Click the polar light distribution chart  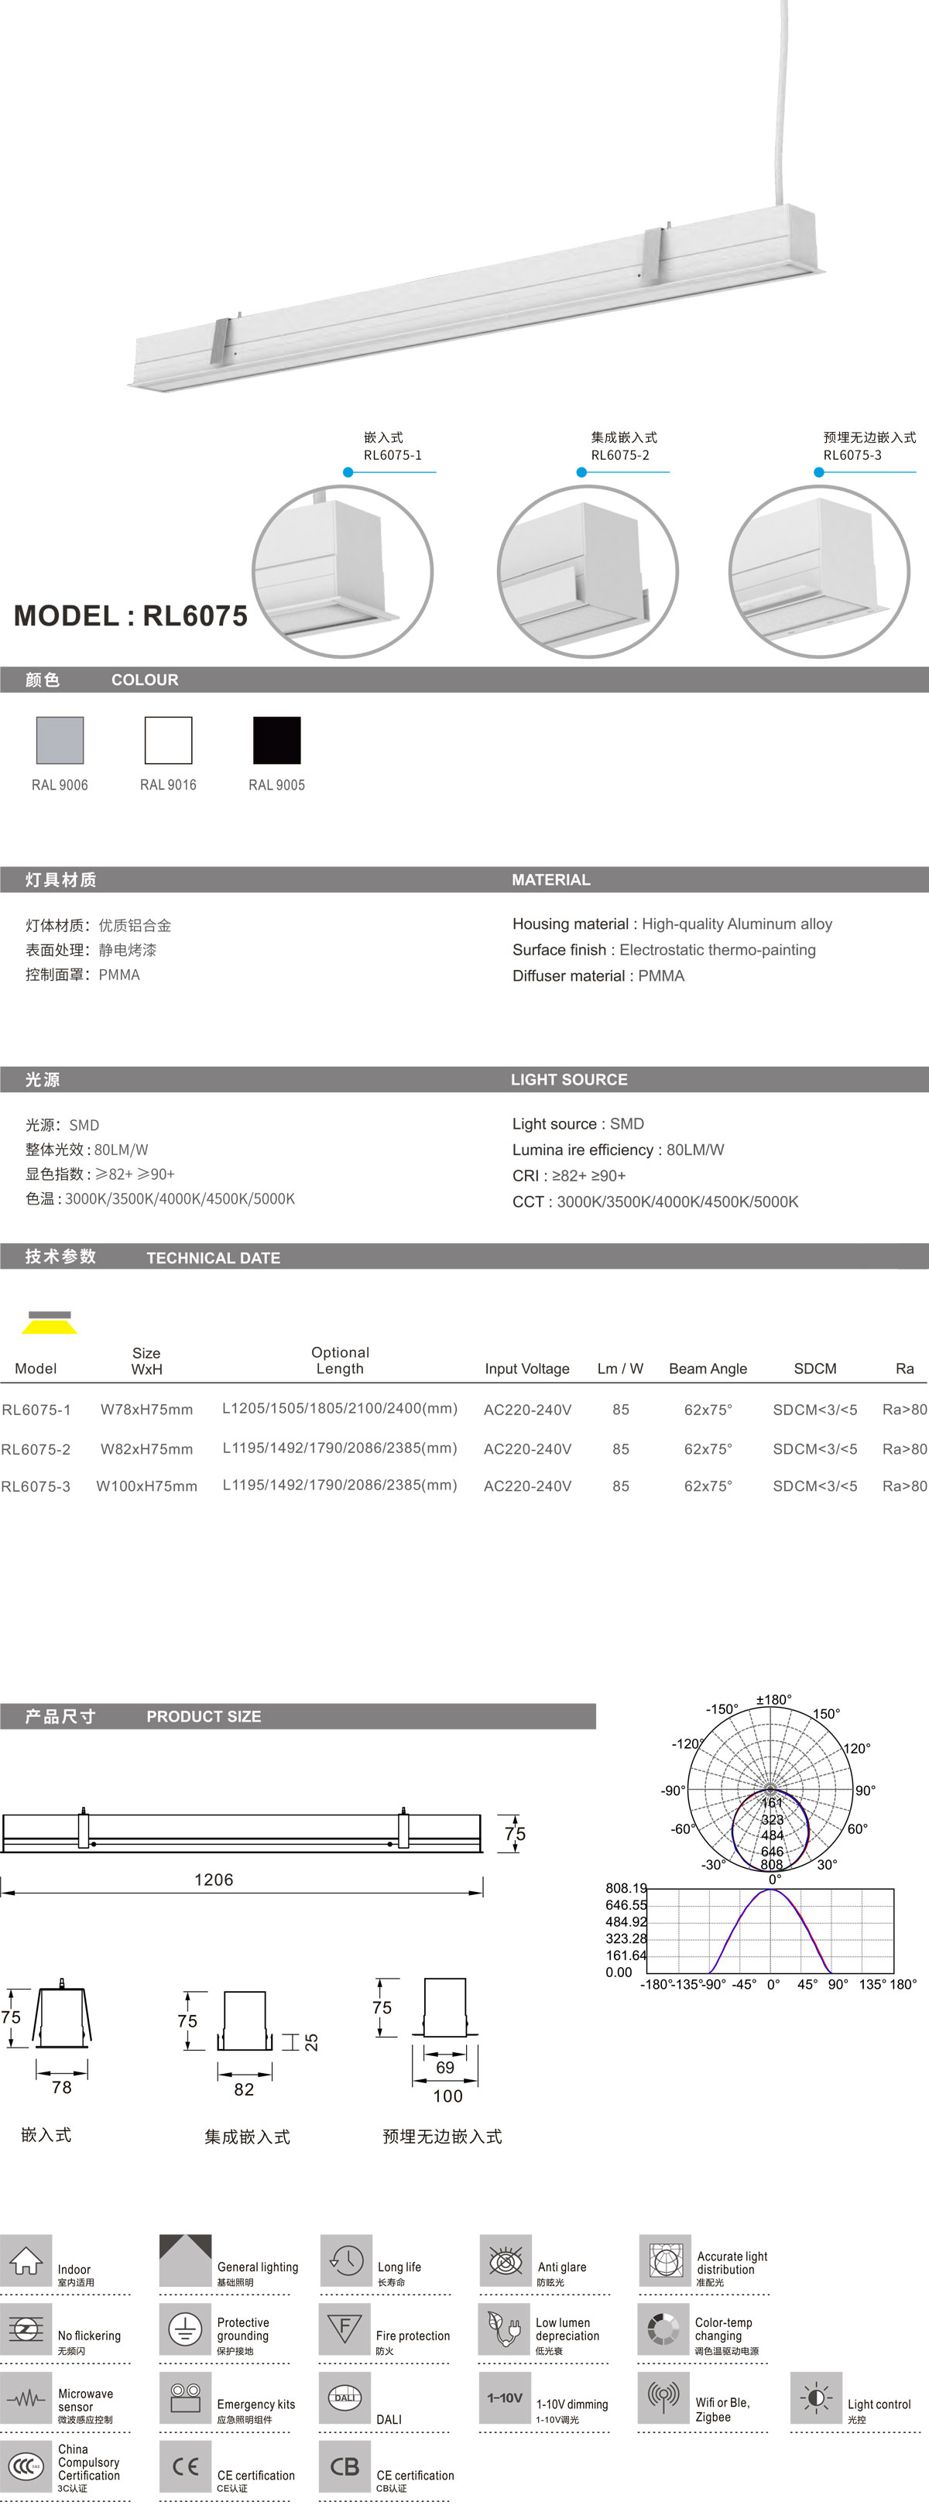point(770,1791)
